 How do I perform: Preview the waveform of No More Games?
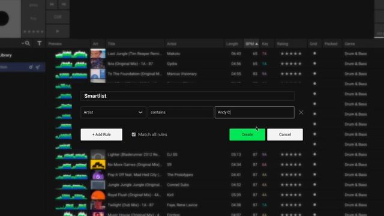click(x=71, y=166)
